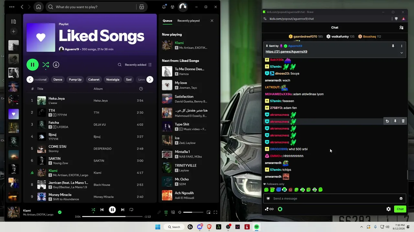Reply to the highlighted akramaznes message
The image size is (414, 232).
[387, 121]
